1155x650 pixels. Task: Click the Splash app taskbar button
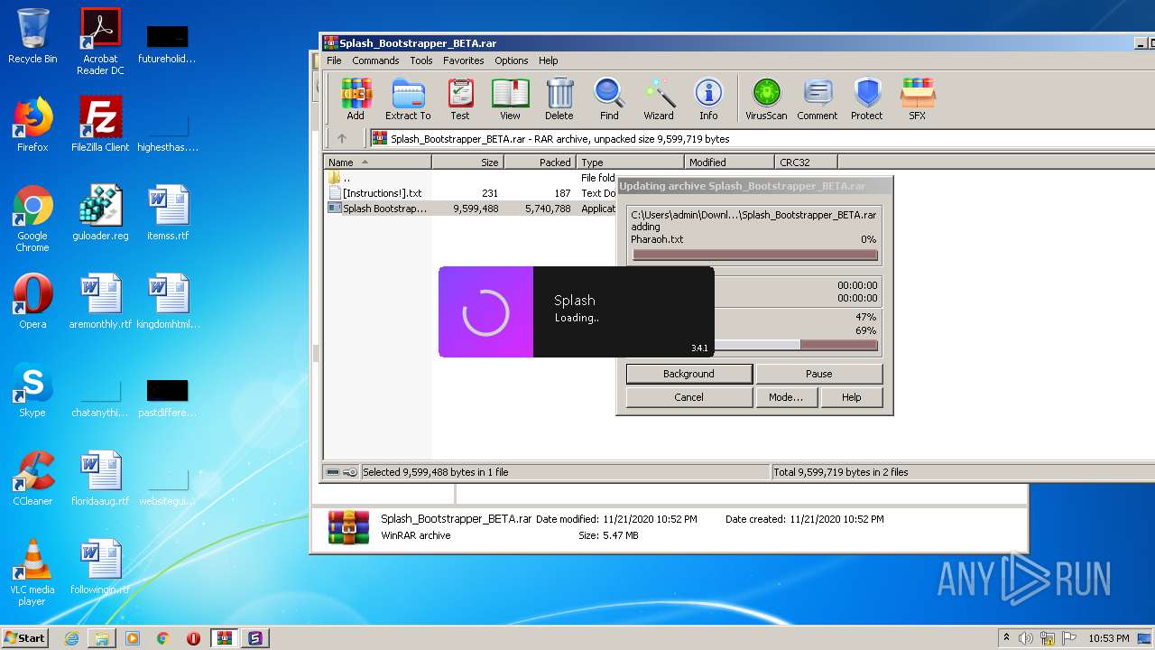click(x=254, y=638)
